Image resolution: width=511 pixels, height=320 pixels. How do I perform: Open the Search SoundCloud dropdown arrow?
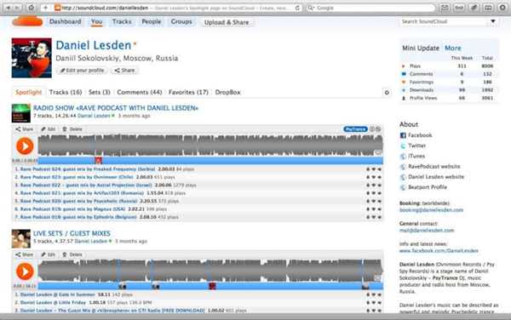click(x=493, y=21)
